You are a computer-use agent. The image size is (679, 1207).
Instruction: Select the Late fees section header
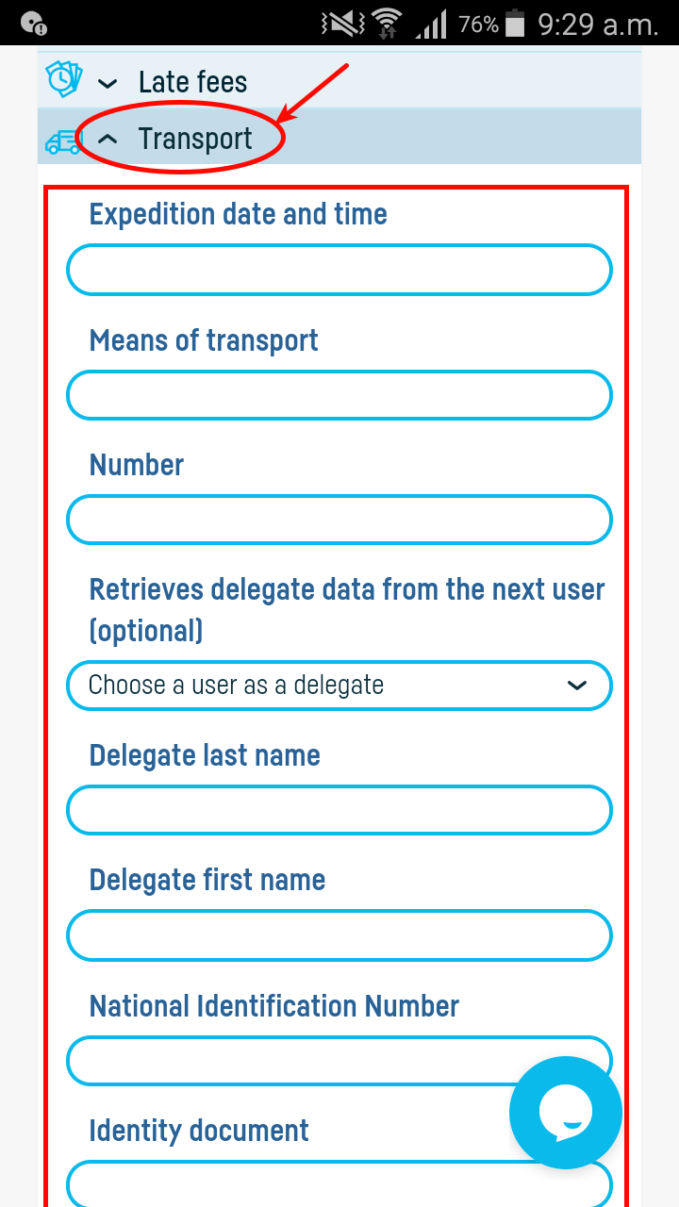192,82
